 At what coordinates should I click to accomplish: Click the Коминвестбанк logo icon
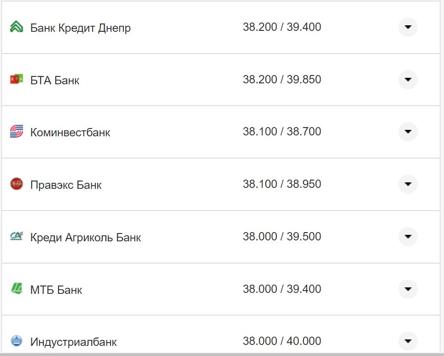pos(18,132)
